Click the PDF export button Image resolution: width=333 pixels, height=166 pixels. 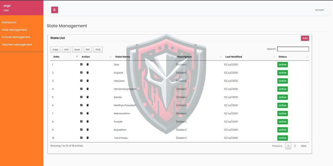coord(88,49)
